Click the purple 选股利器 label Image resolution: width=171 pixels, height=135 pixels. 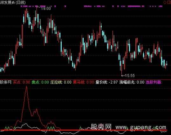click(x=154, y=82)
